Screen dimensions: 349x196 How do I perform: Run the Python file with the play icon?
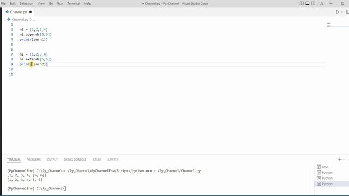tap(338, 12)
